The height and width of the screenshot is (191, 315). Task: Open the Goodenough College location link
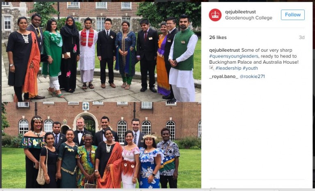tap(249, 18)
